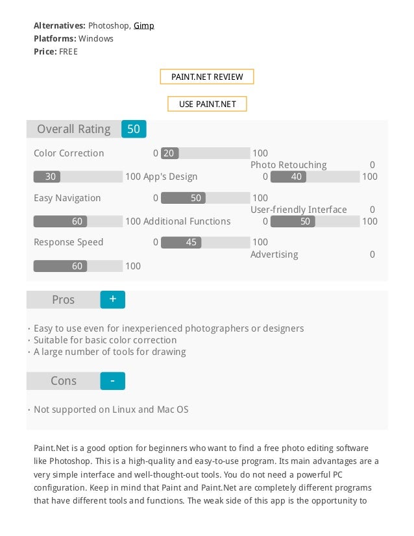Click the App's Design slider showing 40
The height and width of the screenshot is (536, 414).
click(x=315, y=177)
